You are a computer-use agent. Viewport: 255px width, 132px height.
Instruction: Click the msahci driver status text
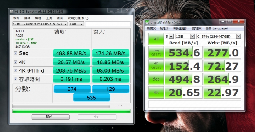[24, 39]
